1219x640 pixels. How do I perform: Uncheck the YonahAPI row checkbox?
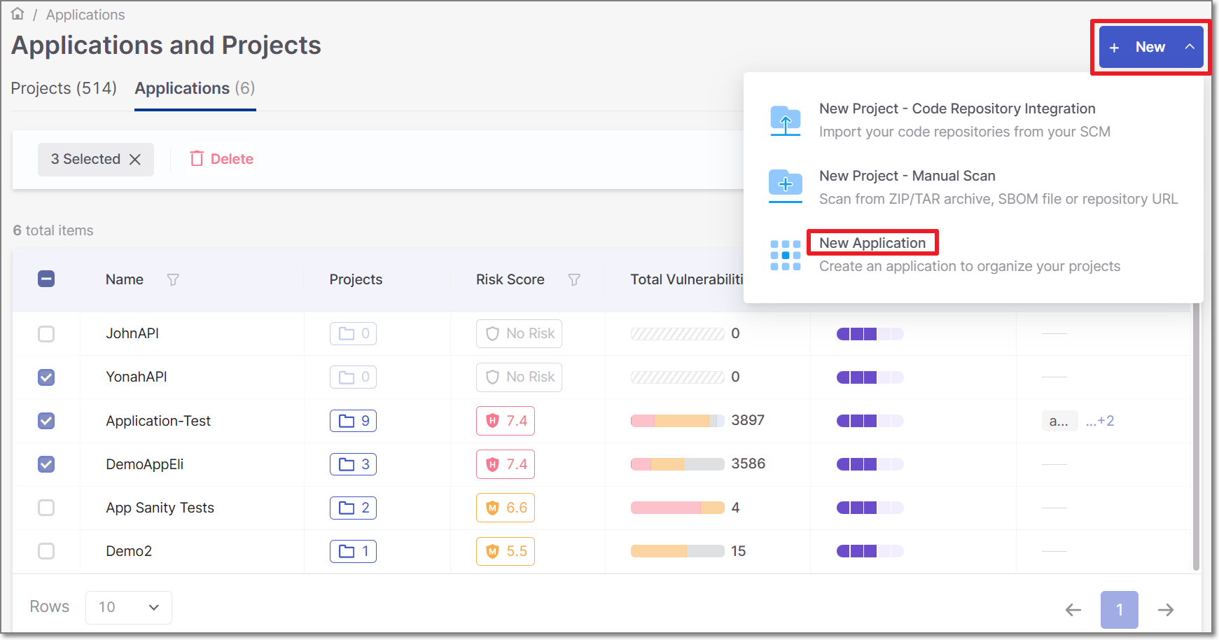(46, 377)
